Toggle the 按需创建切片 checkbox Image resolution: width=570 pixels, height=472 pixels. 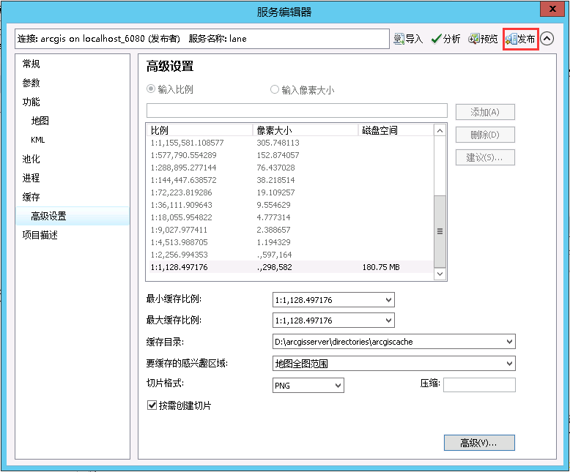coord(152,405)
